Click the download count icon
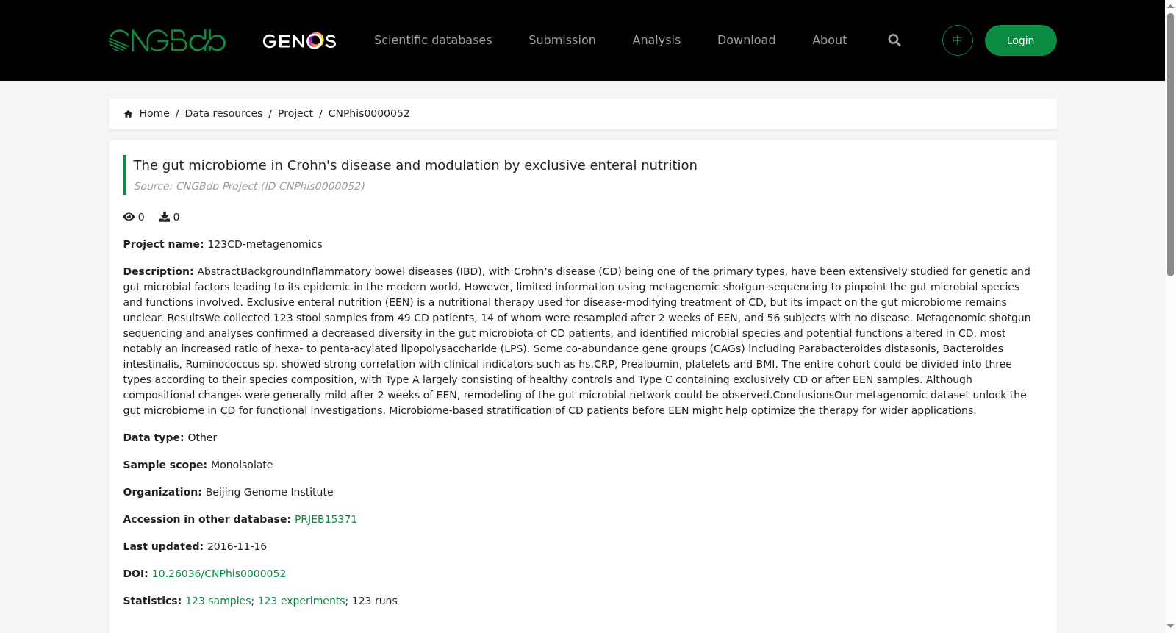 click(x=165, y=217)
